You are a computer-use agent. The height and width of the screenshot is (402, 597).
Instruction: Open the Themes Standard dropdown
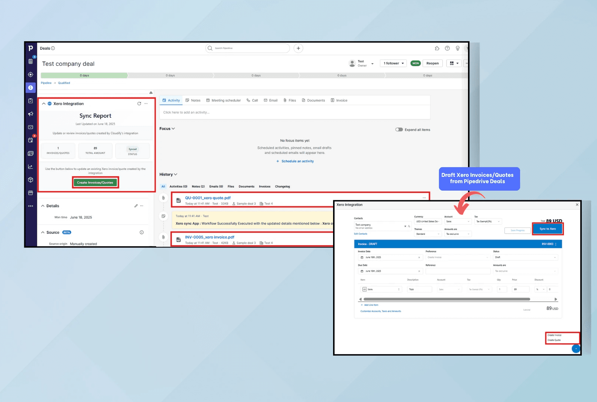427,234
